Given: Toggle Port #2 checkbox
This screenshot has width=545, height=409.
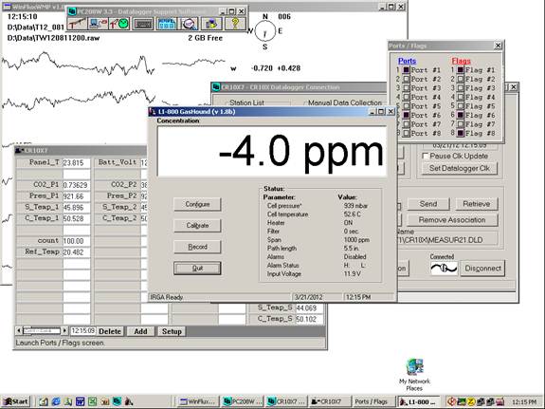Looking at the screenshot, I should click(x=406, y=79).
